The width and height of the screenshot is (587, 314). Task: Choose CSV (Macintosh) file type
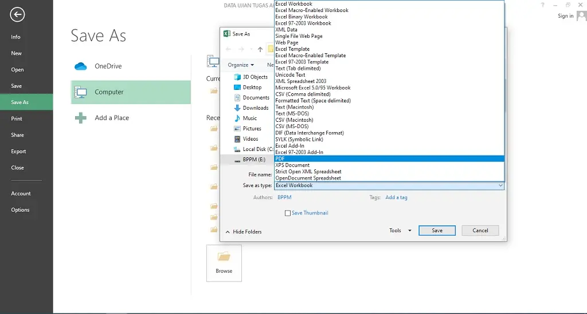pos(389,120)
